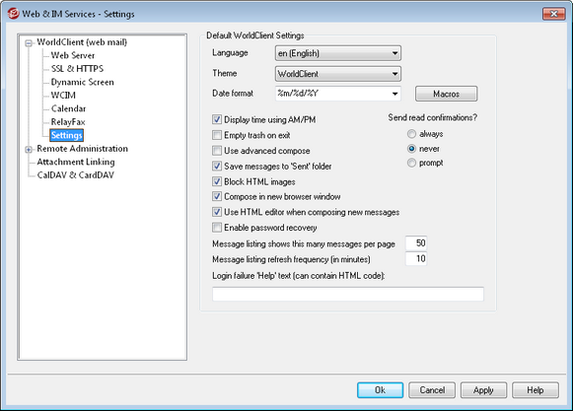573x411 pixels.
Task: Collapse the WorldClient (web mail) tree node
Action: (29, 43)
